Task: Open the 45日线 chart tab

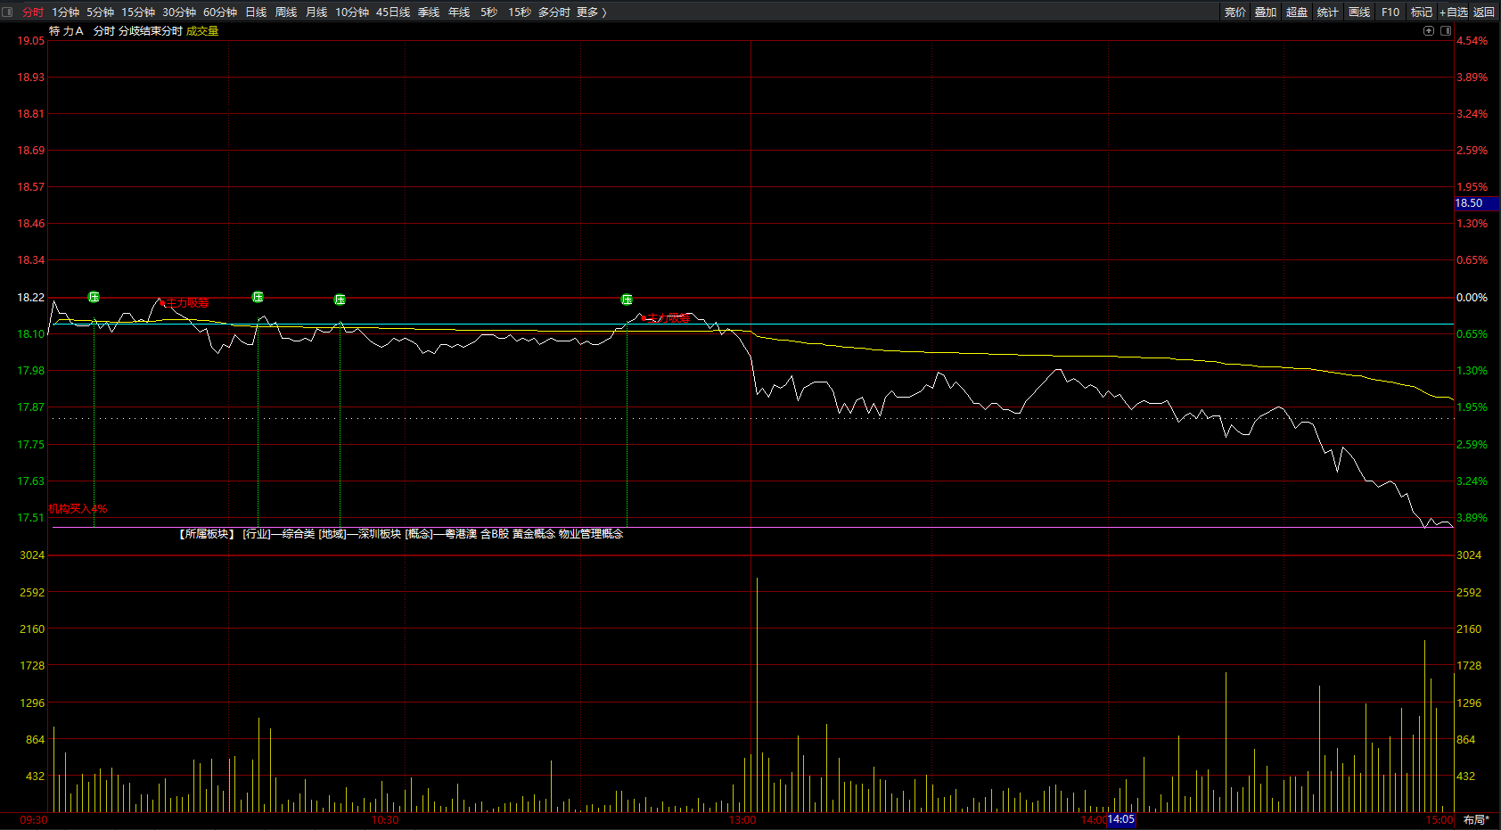Action: click(393, 12)
